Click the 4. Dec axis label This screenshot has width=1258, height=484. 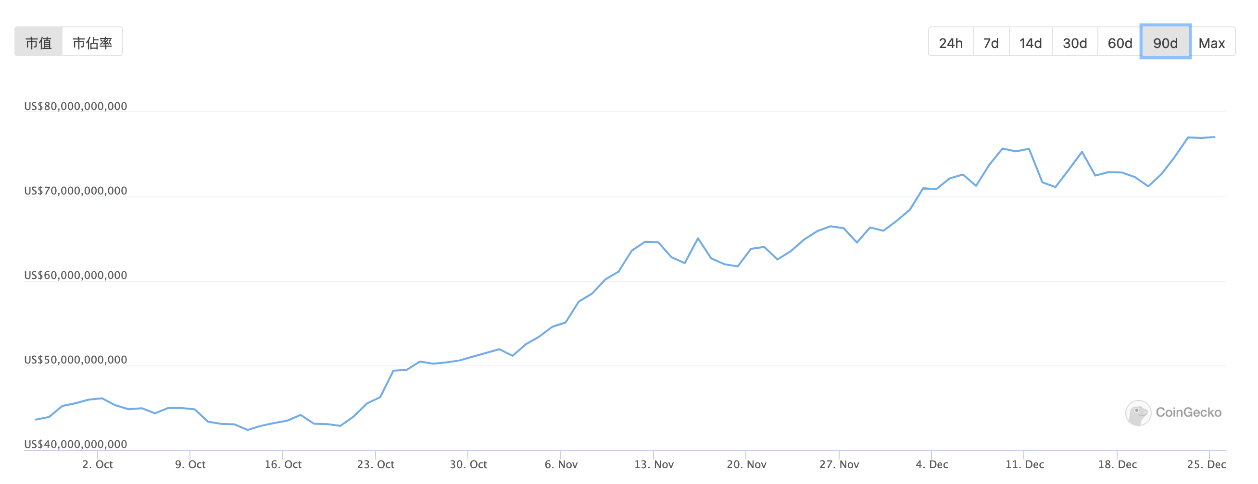(x=932, y=464)
